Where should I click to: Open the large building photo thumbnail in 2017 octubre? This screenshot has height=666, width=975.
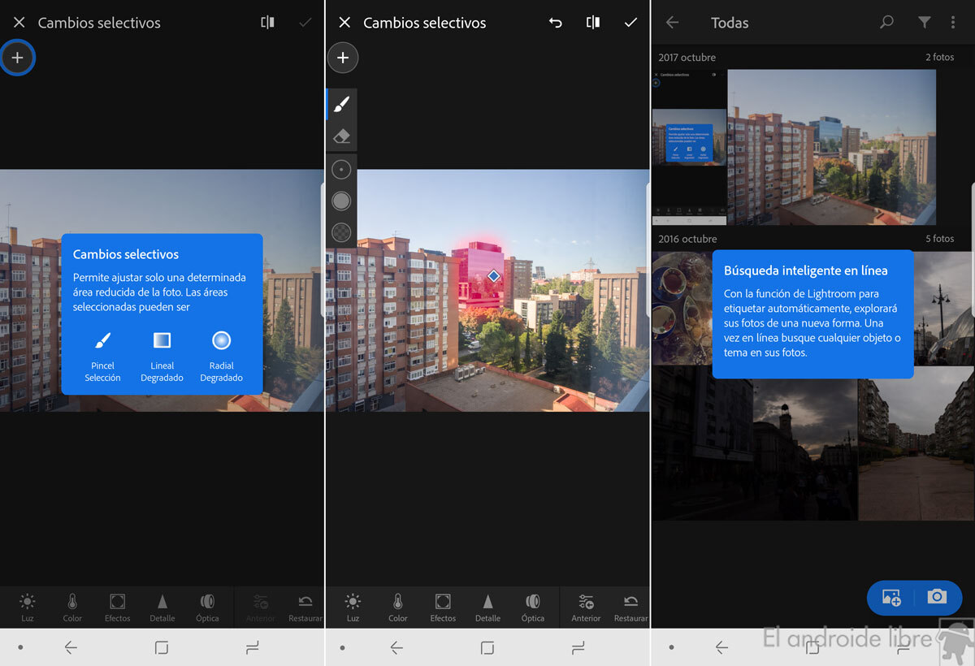[x=831, y=147]
